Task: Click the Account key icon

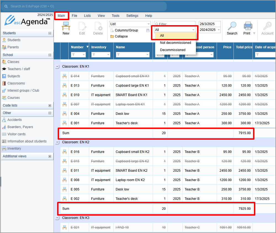Action: coord(267,26)
